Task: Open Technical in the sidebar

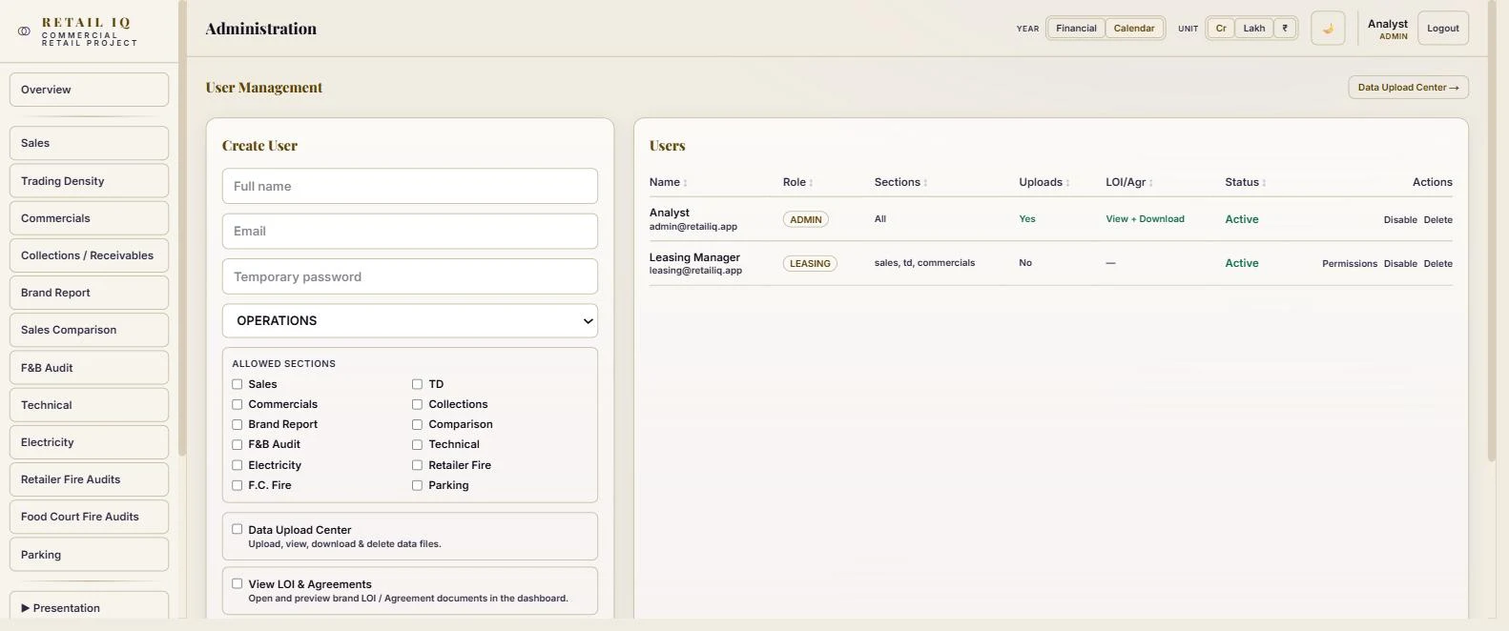Action: pos(89,405)
